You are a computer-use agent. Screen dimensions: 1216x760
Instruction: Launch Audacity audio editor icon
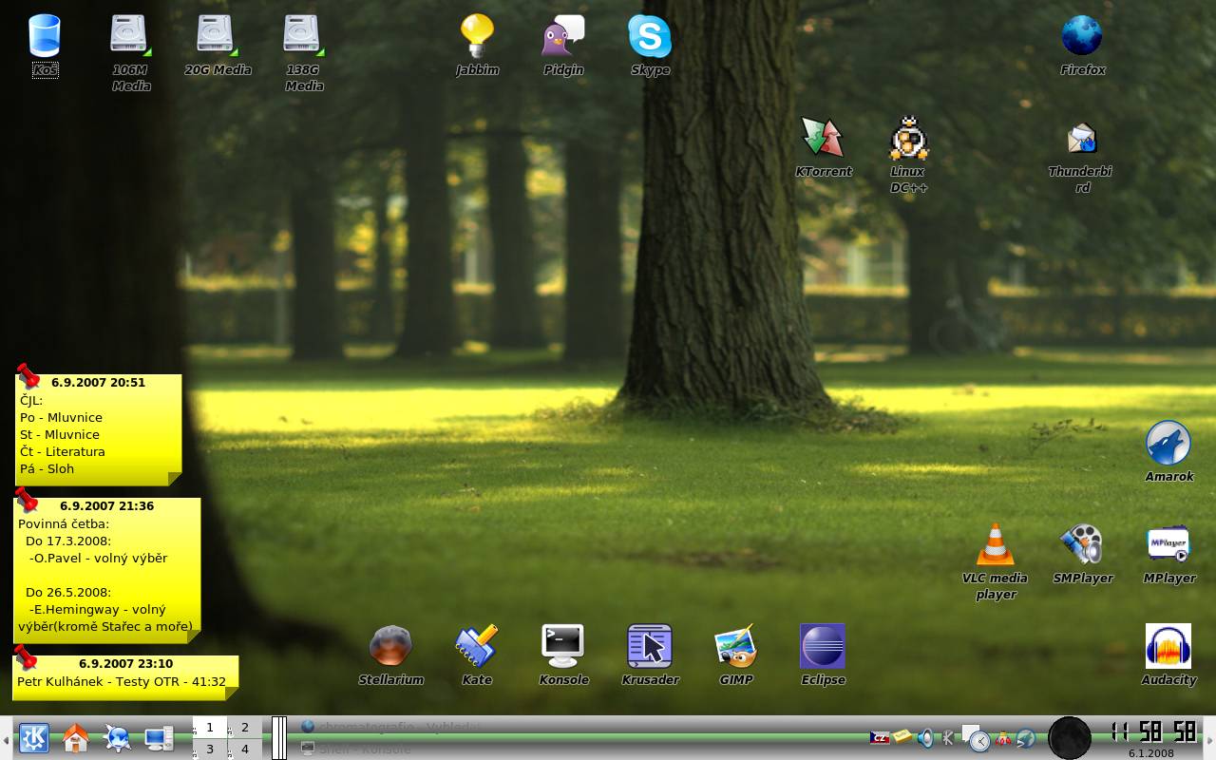tap(1168, 647)
